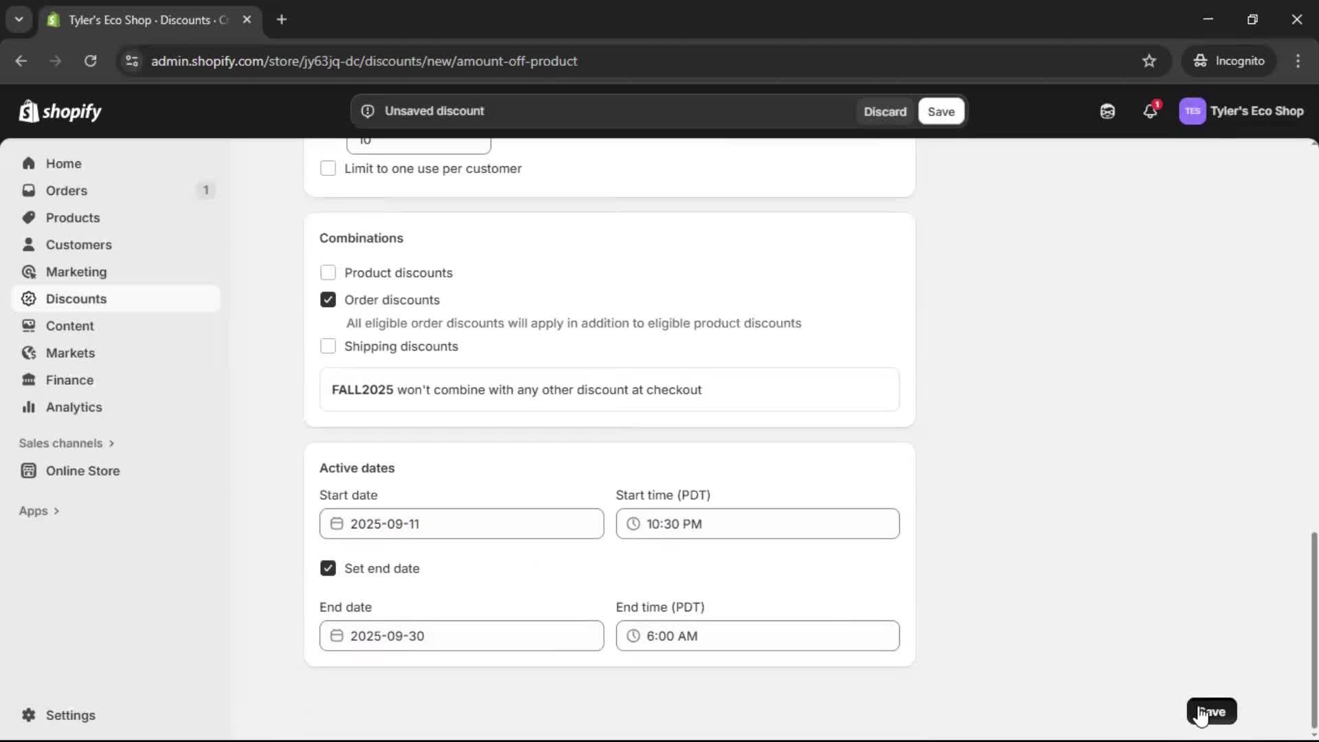The image size is (1319, 742).
Task: Click the Shopify logo
Action: [x=60, y=111]
